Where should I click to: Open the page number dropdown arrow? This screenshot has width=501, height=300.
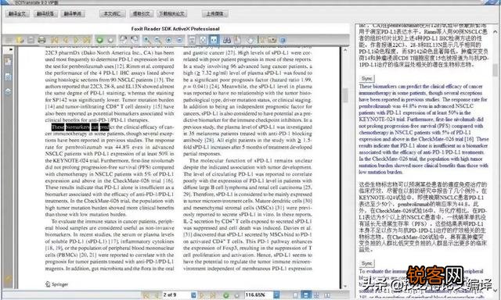tap(193, 295)
